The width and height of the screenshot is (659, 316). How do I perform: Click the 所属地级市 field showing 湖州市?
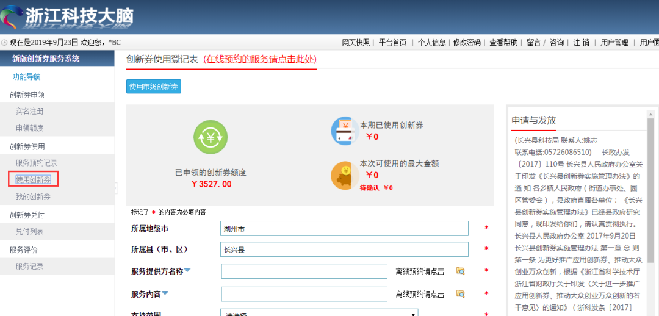(x=344, y=229)
